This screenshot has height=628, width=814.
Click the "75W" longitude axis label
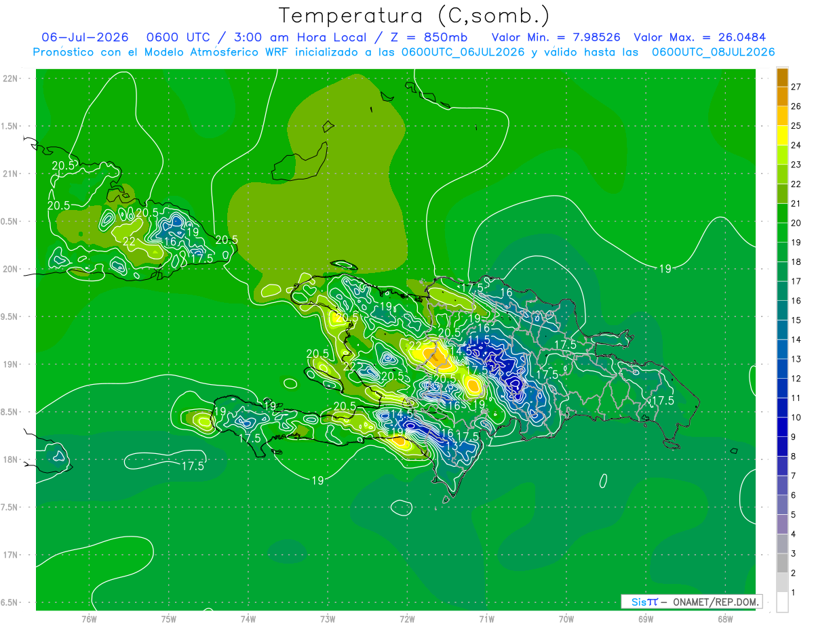[x=169, y=619]
